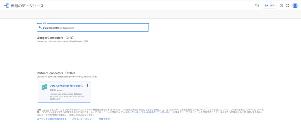301x128 pixels.
Task: Open the version history clock icon
Action: 257,6
